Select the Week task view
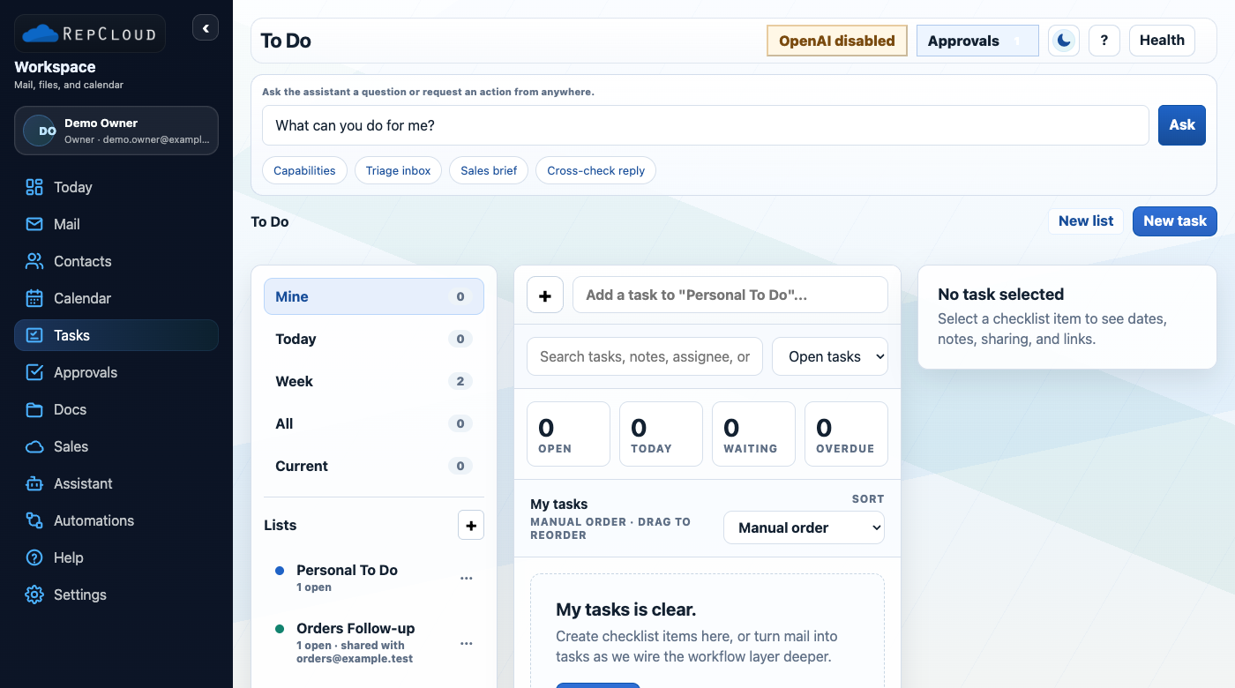1235x688 pixels. (374, 381)
